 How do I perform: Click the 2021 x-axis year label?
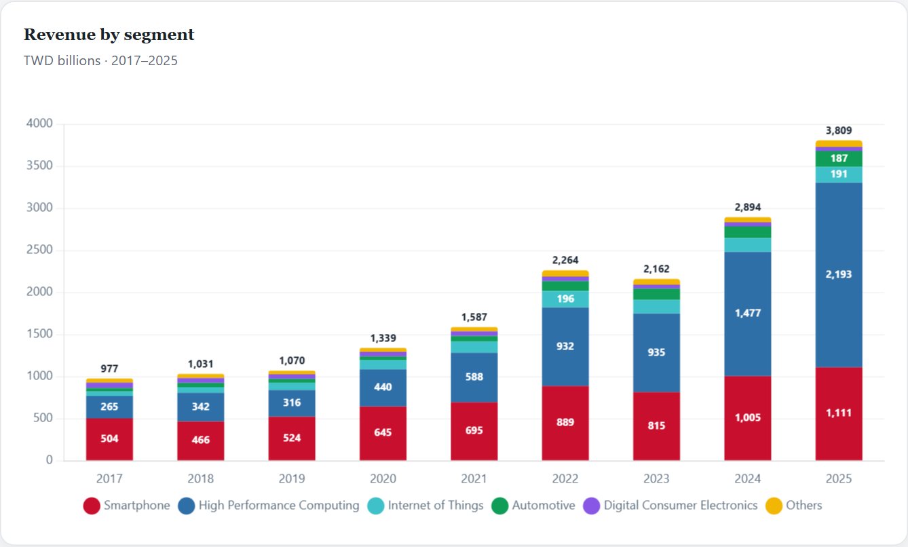474,478
